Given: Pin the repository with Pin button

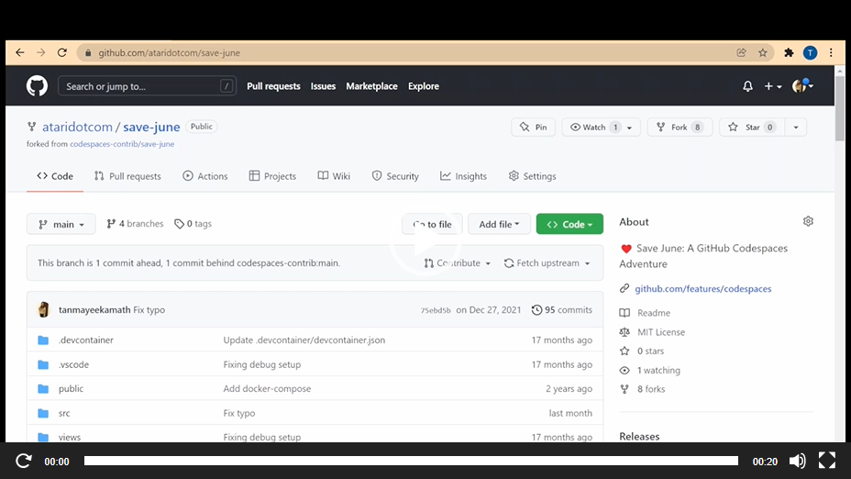Looking at the screenshot, I should [x=534, y=127].
